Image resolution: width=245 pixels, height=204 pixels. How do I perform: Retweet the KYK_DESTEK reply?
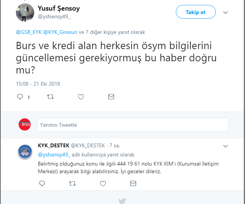pyautogui.click(x=72, y=183)
